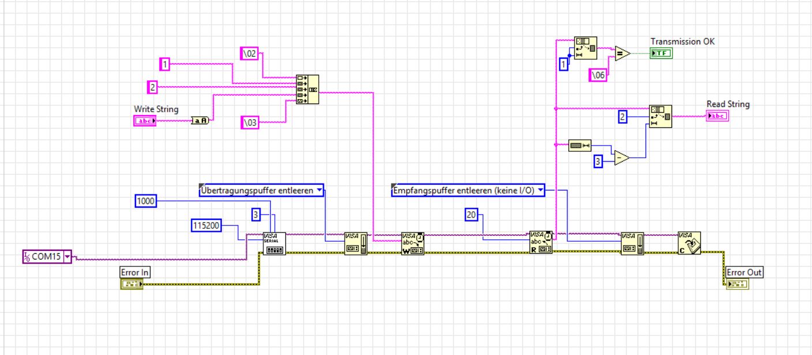
Task: Select the VISA Flush node before VISA Close
Action: (632, 243)
